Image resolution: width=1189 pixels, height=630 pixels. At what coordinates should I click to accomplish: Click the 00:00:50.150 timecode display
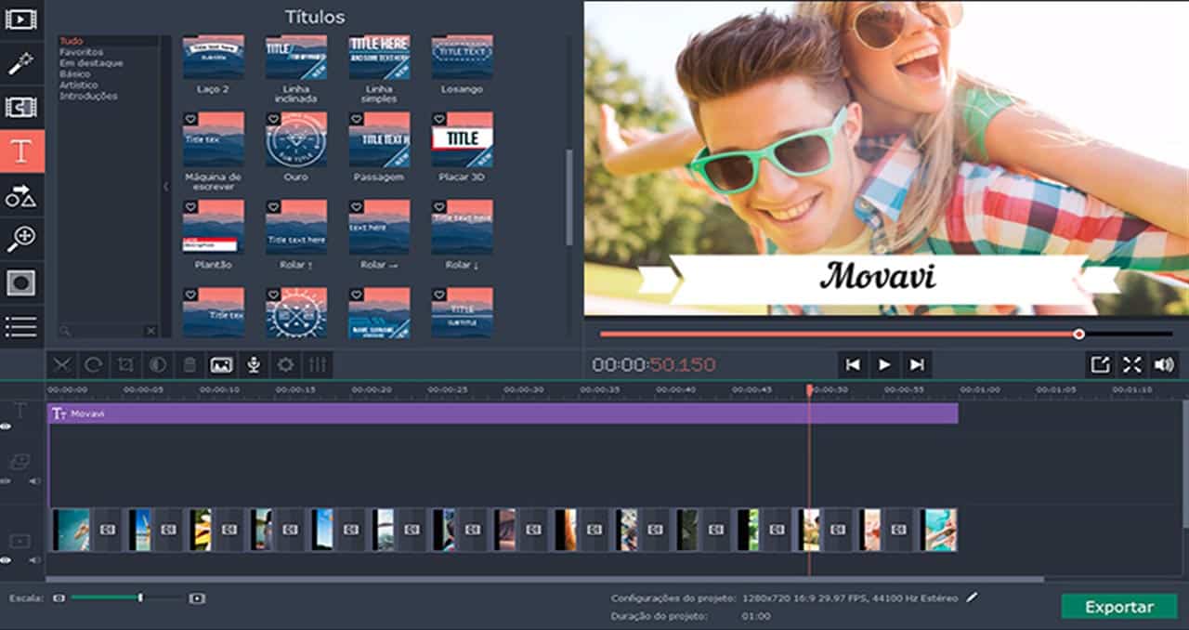point(654,365)
